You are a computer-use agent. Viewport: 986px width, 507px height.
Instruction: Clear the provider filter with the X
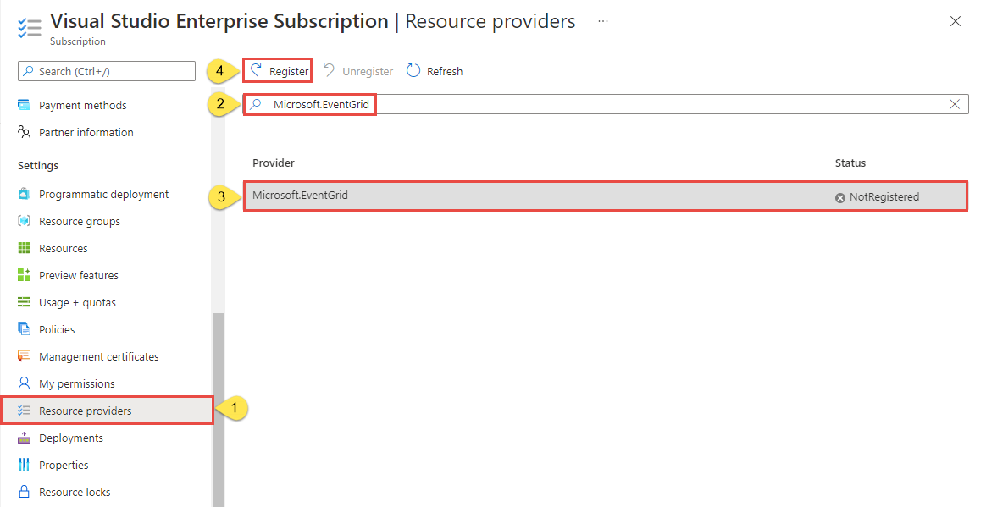(x=955, y=103)
